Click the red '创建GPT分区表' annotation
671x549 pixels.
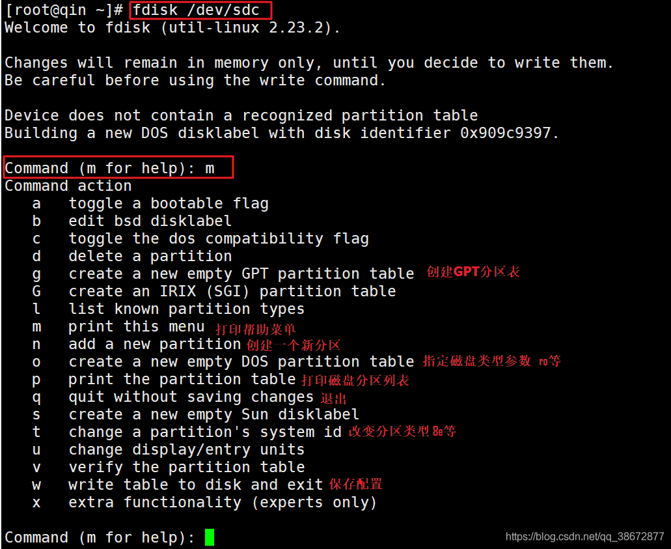(473, 272)
